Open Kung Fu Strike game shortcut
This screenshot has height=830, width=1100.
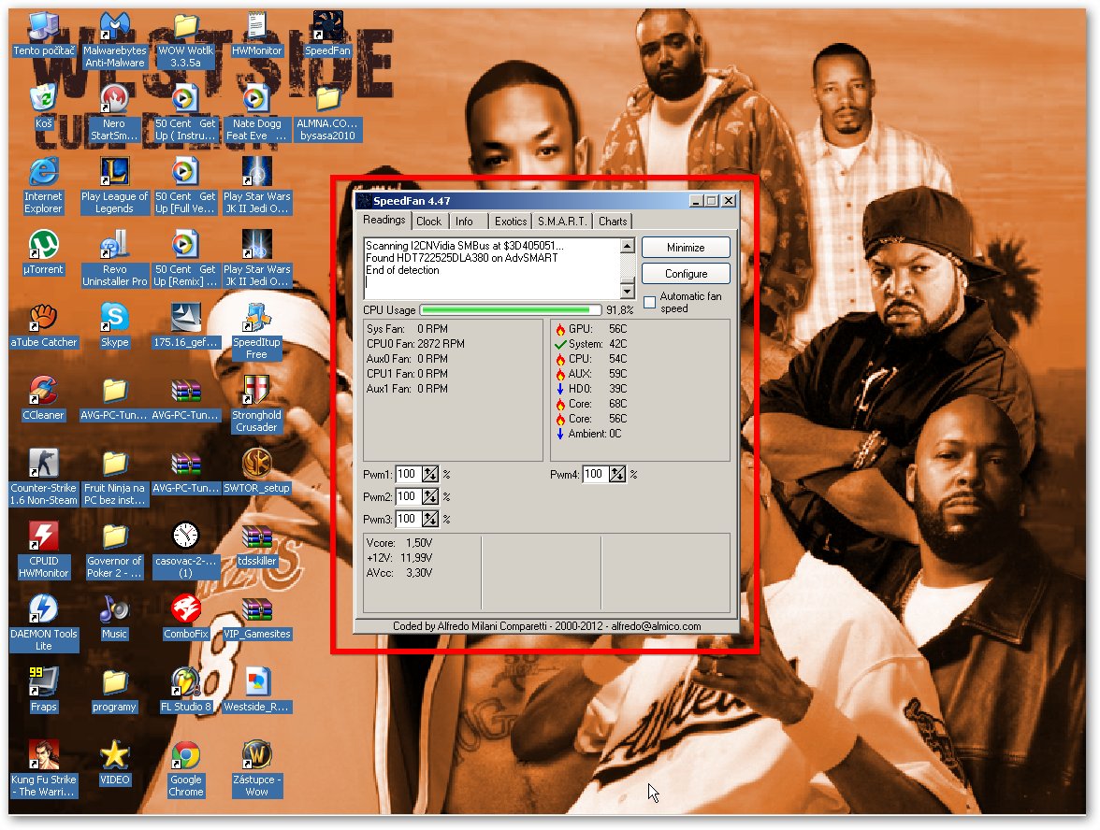click(x=43, y=769)
